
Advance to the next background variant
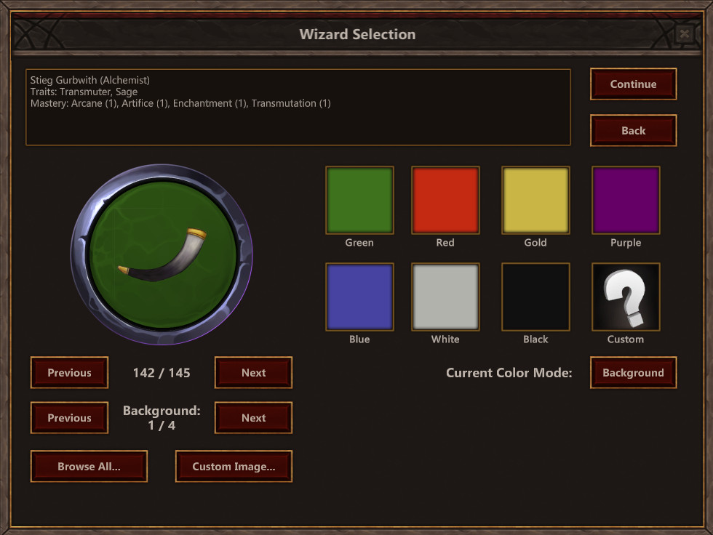[252, 417]
